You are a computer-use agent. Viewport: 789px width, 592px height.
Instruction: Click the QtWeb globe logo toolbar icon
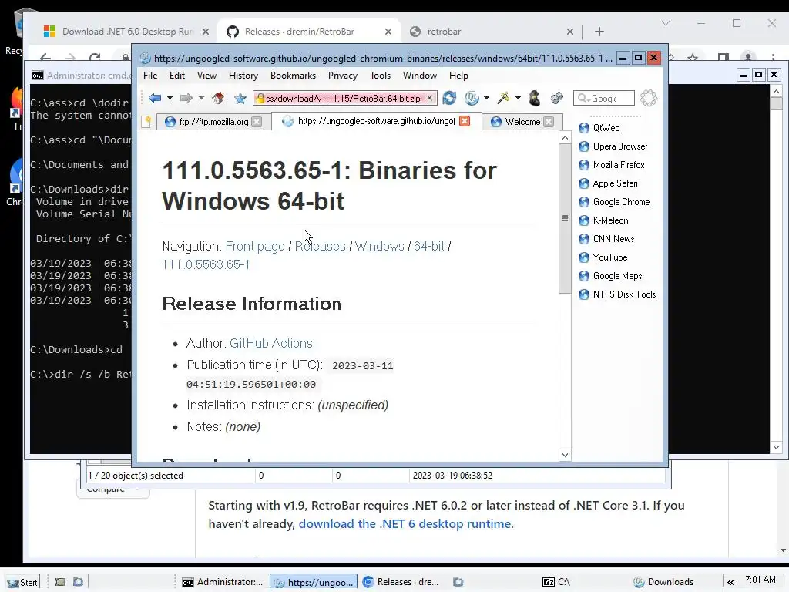(x=472, y=98)
